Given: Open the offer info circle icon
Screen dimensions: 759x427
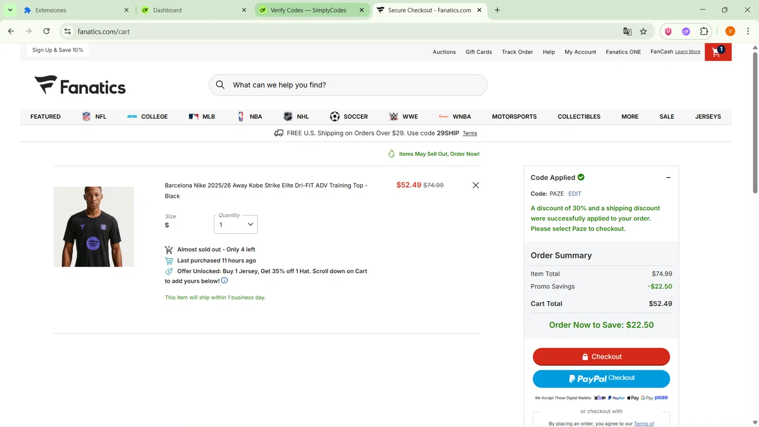Looking at the screenshot, I should (225, 280).
